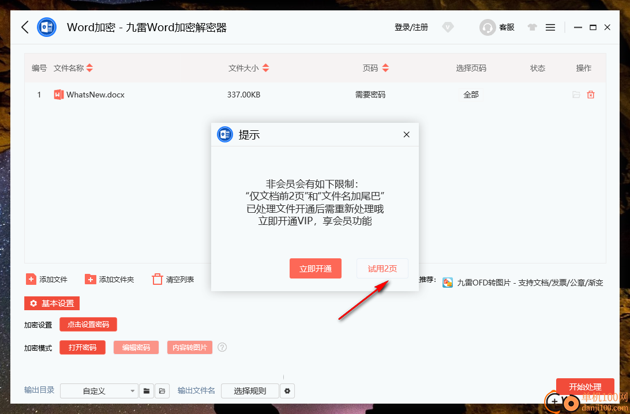The image size is (630, 414).
Task: Click the docx file type icon
Action: (59, 95)
